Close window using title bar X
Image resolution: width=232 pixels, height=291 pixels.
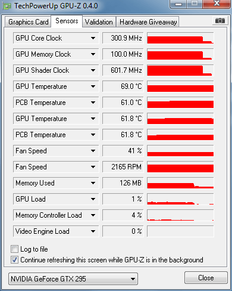coord(217,4)
